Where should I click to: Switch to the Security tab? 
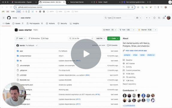coord(62,23)
